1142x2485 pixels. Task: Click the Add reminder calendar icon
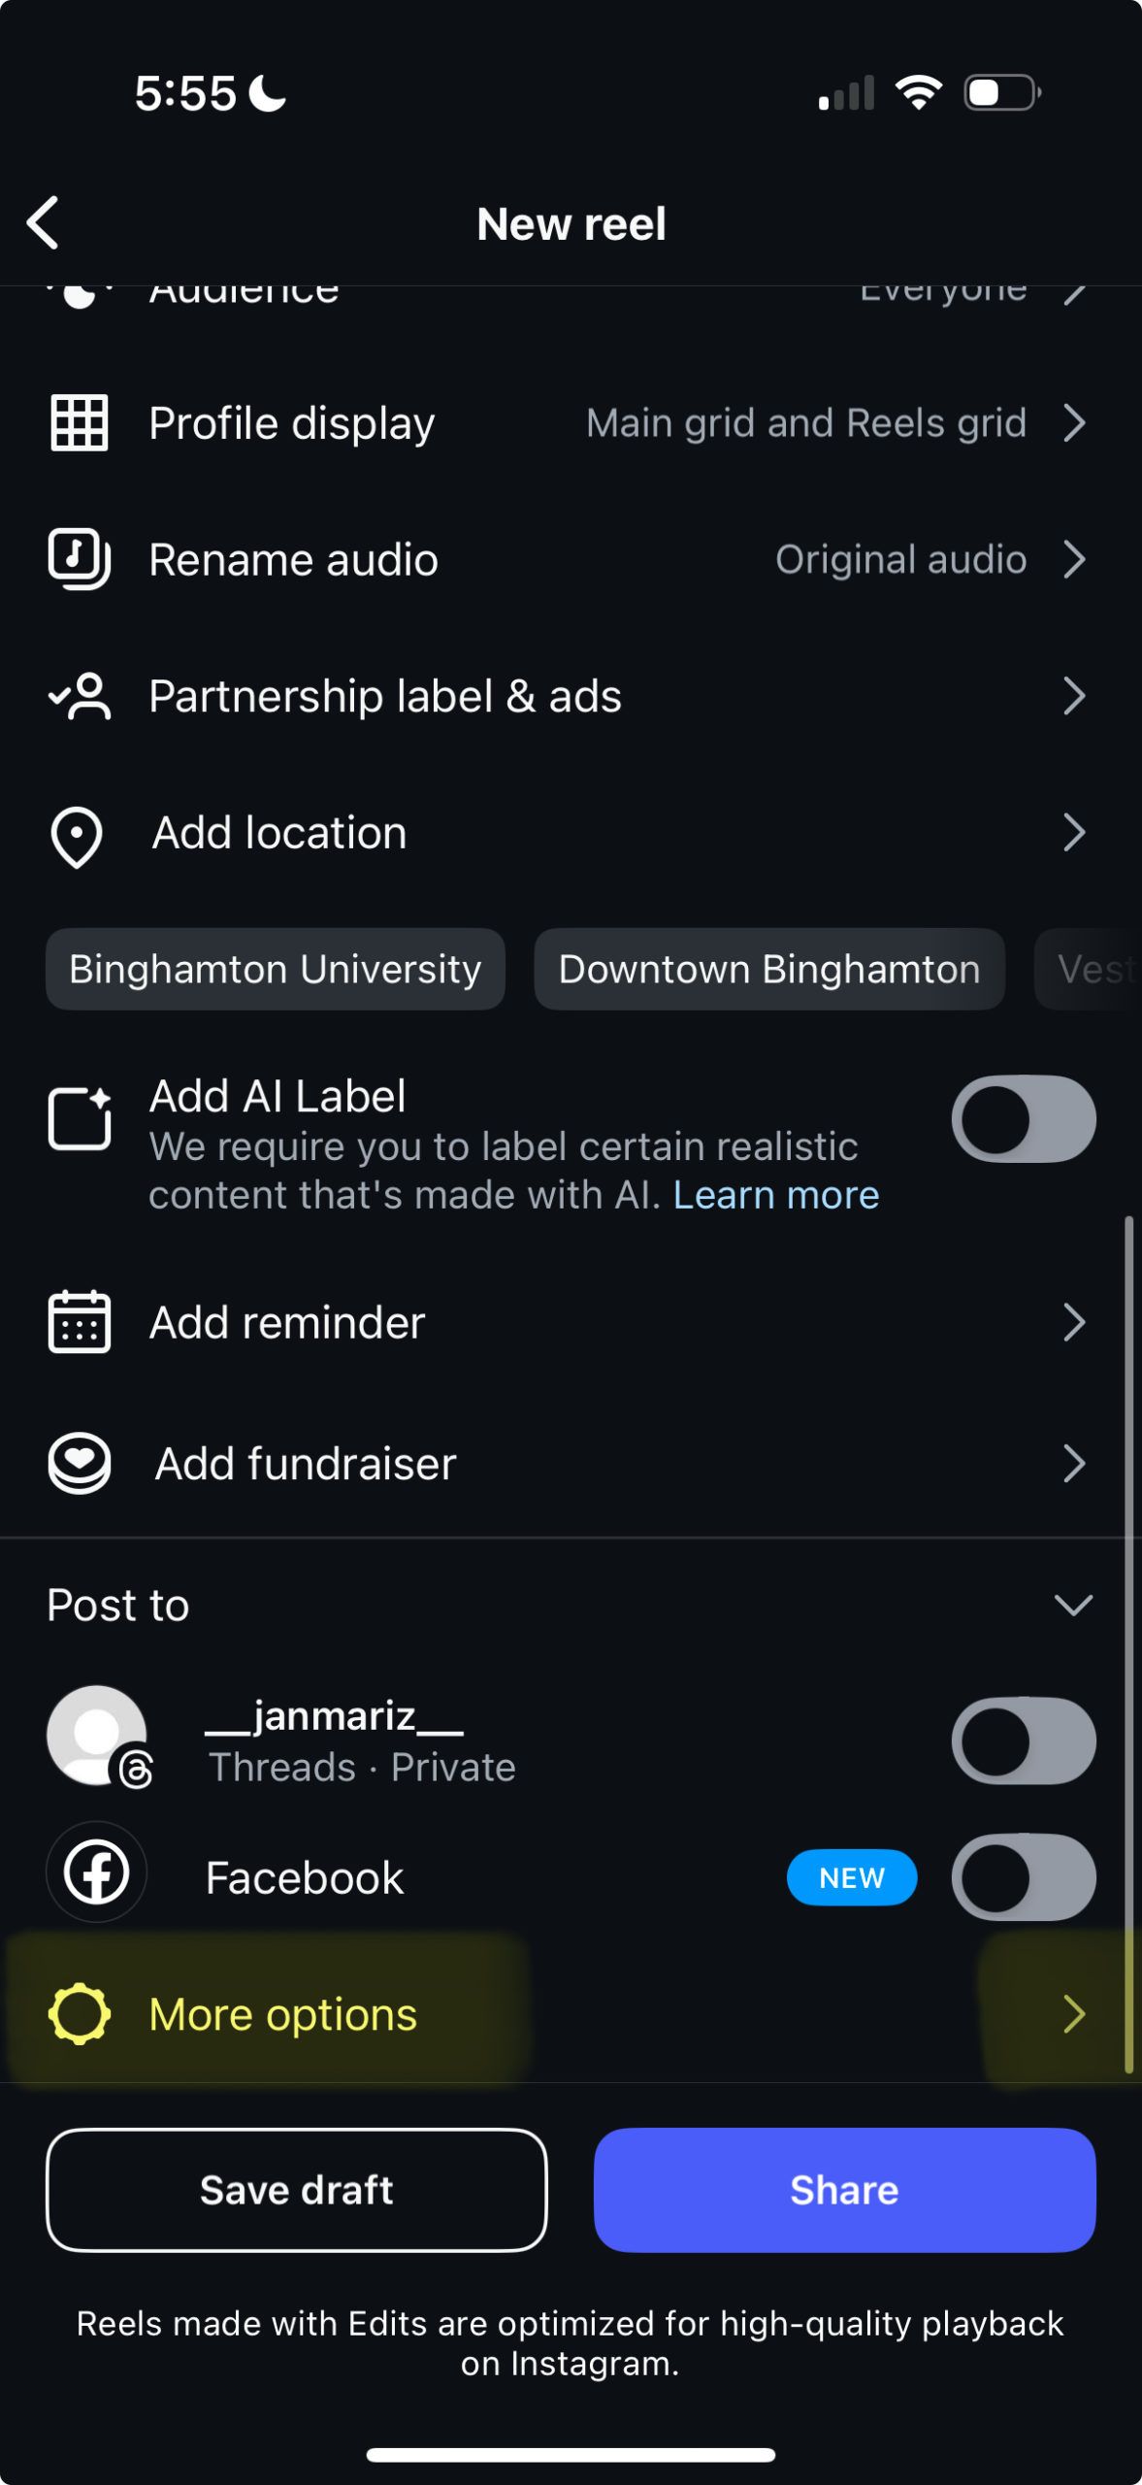(79, 1322)
